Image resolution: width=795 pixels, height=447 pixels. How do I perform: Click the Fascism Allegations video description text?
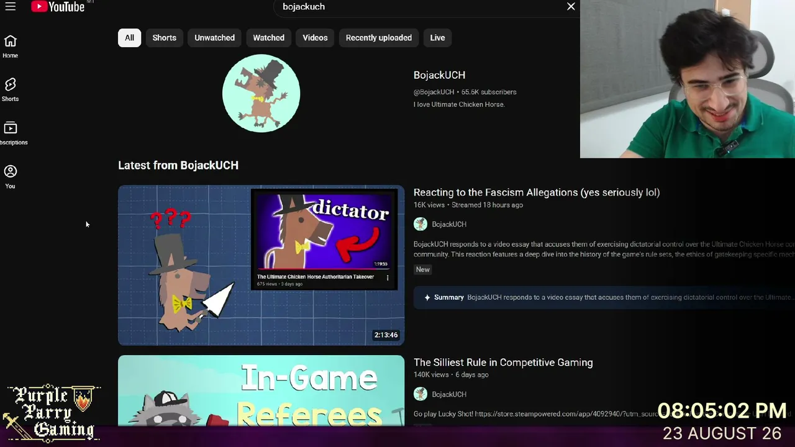click(x=604, y=249)
